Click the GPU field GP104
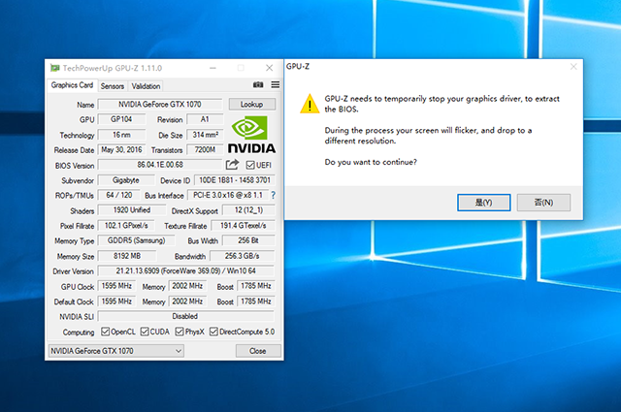Image resolution: width=621 pixels, height=412 pixels. (x=121, y=119)
